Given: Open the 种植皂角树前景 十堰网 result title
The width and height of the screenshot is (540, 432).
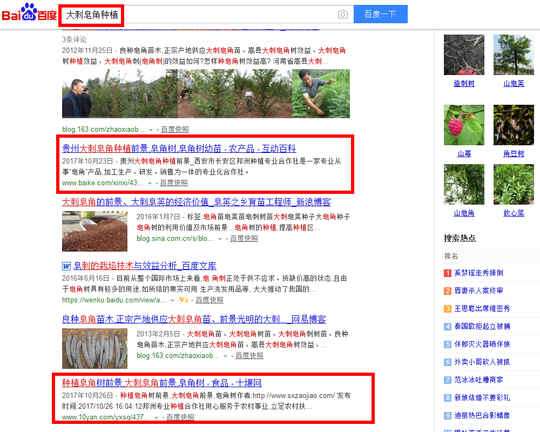Looking at the screenshot, I should point(162,383).
